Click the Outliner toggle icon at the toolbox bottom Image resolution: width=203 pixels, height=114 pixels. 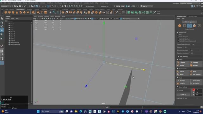(2, 63)
